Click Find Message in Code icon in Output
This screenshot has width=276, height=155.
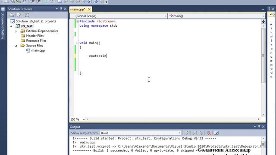point(187,133)
